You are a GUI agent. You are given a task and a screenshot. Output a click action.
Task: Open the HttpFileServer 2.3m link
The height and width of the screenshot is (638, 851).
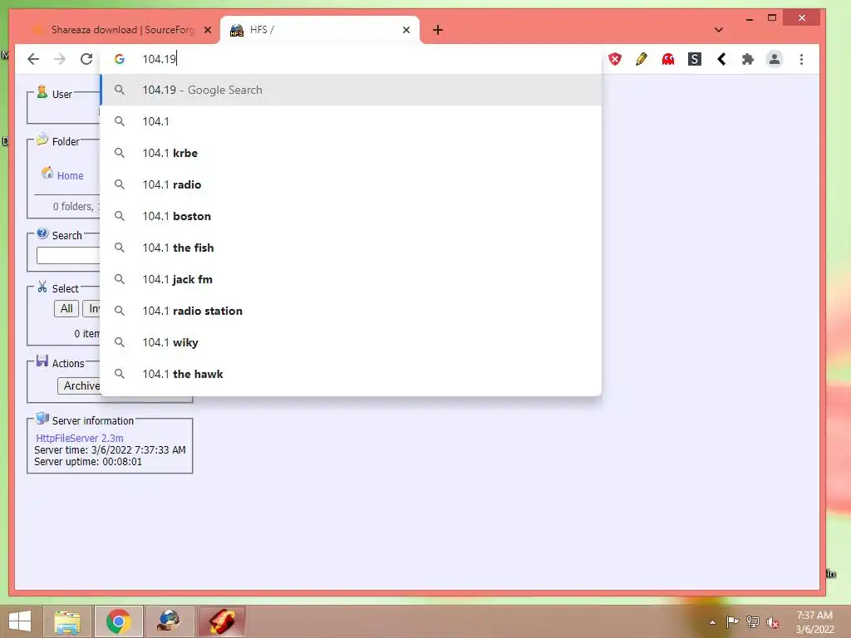(80, 438)
